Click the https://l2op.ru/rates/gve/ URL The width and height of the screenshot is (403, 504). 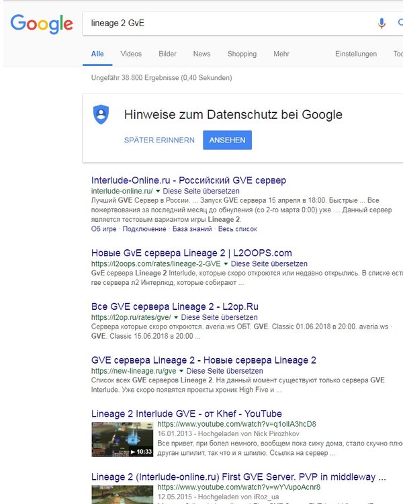click(131, 318)
